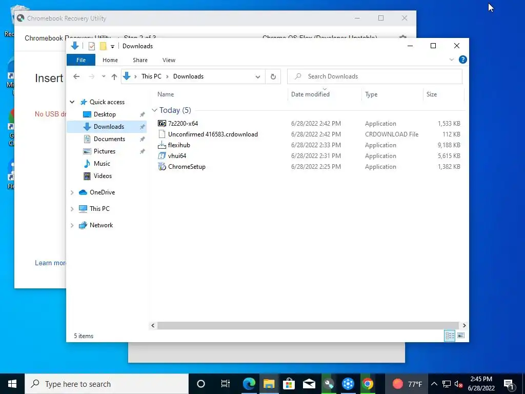Expand the address bar history dropdown
The width and height of the screenshot is (525, 394).
click(257, 77)
